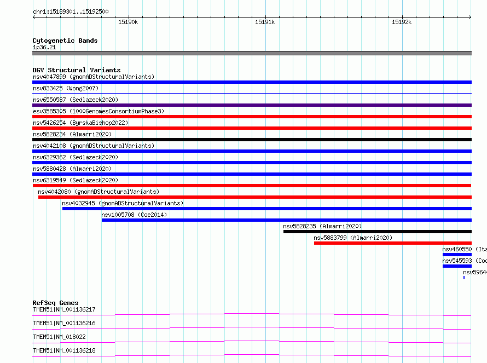Click the magenta line of NM_001136216
Image resolution: width=487 pixels, height=363 pixels.
pos(252,328)
